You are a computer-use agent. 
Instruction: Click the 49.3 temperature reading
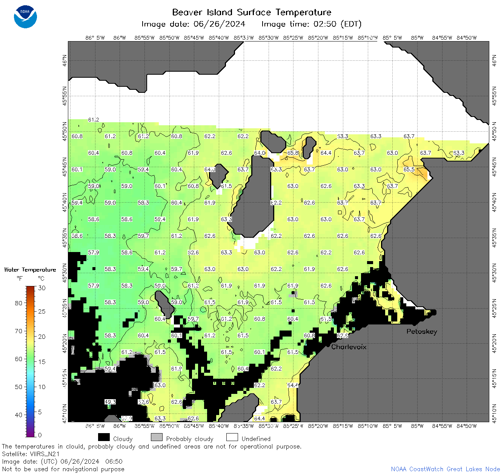110,402
